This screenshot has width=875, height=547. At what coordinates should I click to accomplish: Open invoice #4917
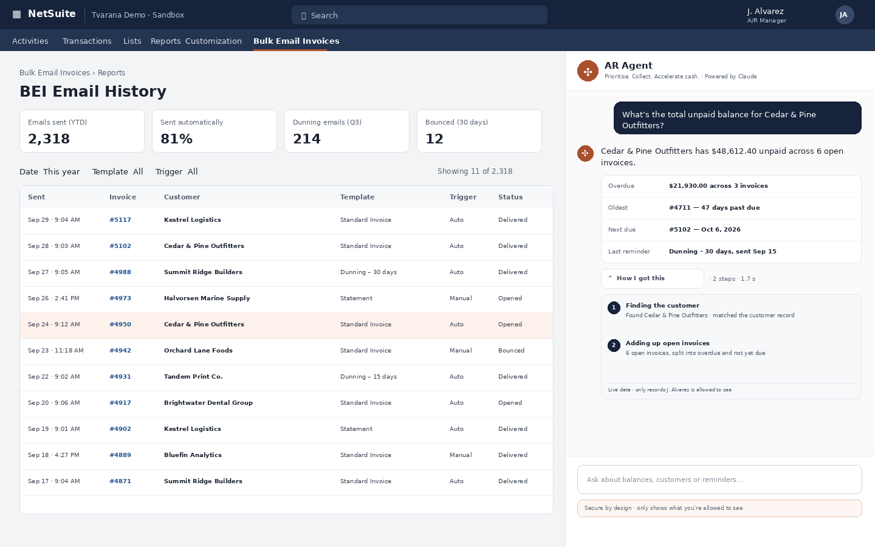120,403
